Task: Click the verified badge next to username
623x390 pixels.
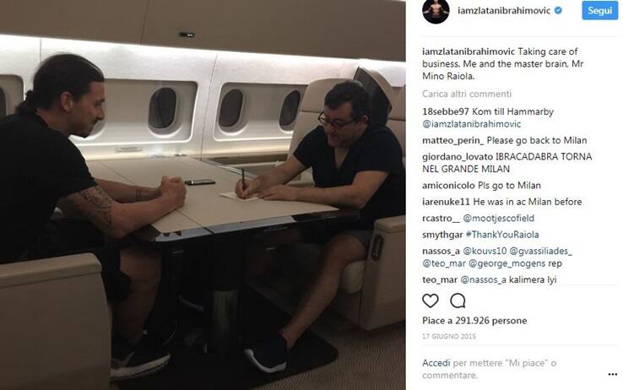Action: point(558,11)
